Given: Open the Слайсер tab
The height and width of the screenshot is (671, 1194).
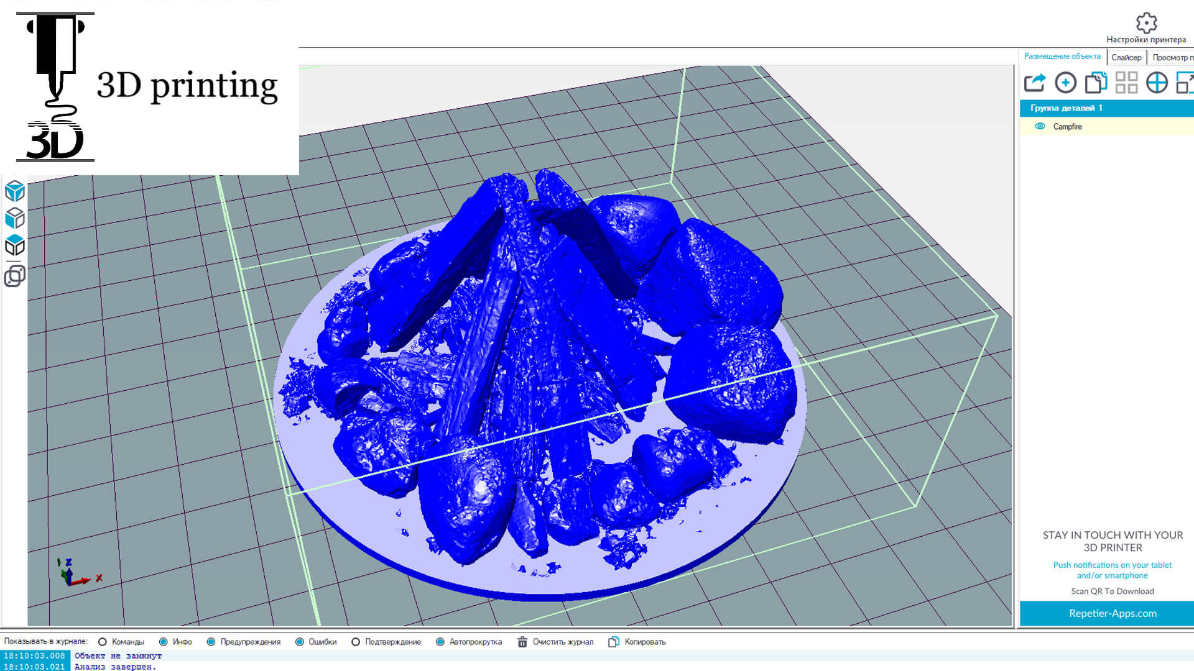Looking at the screenshot, I should coord(1126,57).
